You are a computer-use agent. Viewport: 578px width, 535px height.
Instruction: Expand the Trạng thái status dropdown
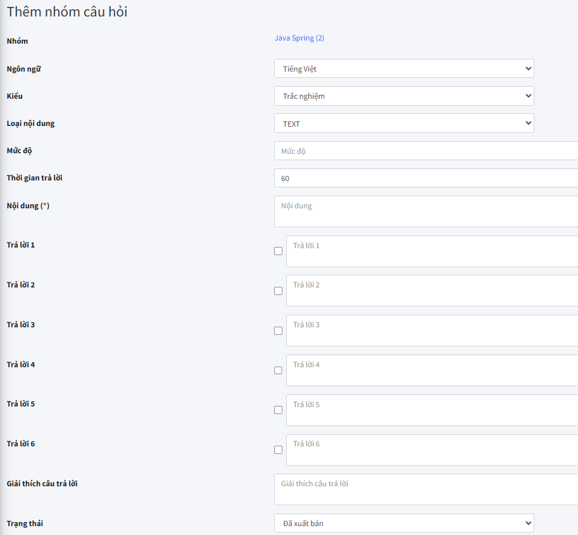pos(404,523)
